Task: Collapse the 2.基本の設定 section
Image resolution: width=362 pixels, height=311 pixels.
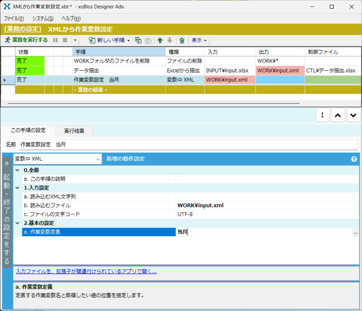Action: [x=17, y=223]
